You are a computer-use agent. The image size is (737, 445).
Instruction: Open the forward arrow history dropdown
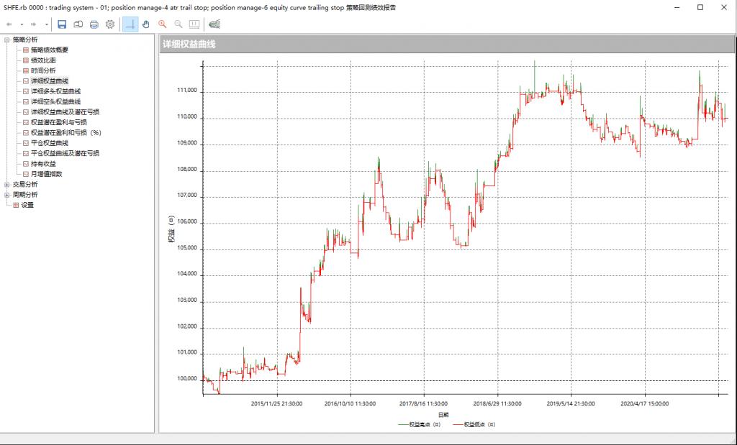pyautogui.click(x=47, y=24)
